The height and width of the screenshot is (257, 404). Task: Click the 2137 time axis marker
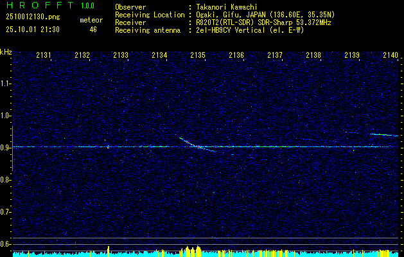pos(275,55)
